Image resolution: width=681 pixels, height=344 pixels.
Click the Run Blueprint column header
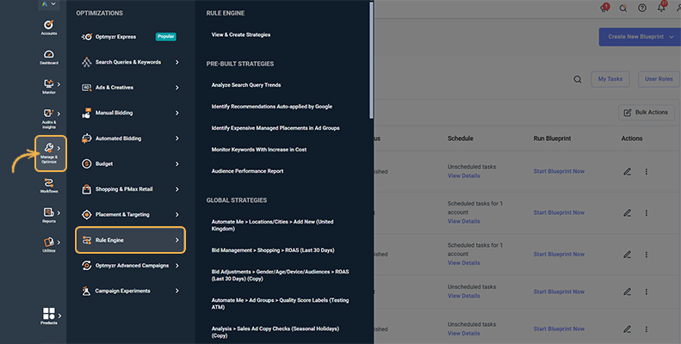tap(552, 138)
